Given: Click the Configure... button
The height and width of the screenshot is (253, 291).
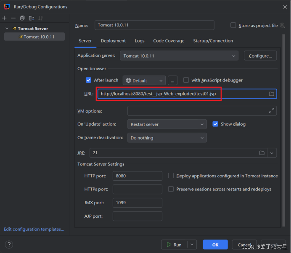Looking at the screenshot, I should [260, 55].
